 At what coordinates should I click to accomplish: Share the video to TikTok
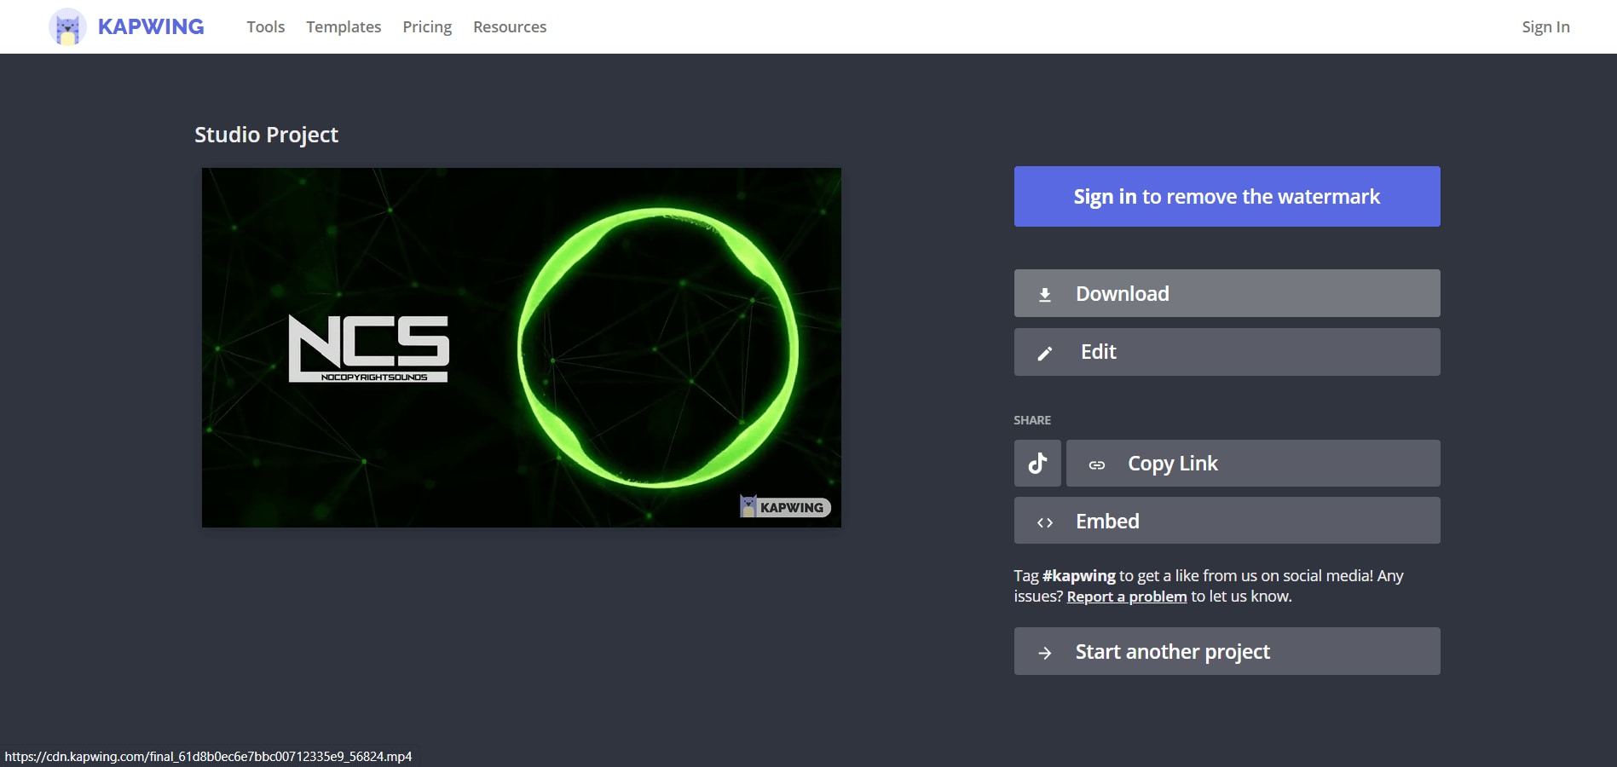pos(1037,463)
